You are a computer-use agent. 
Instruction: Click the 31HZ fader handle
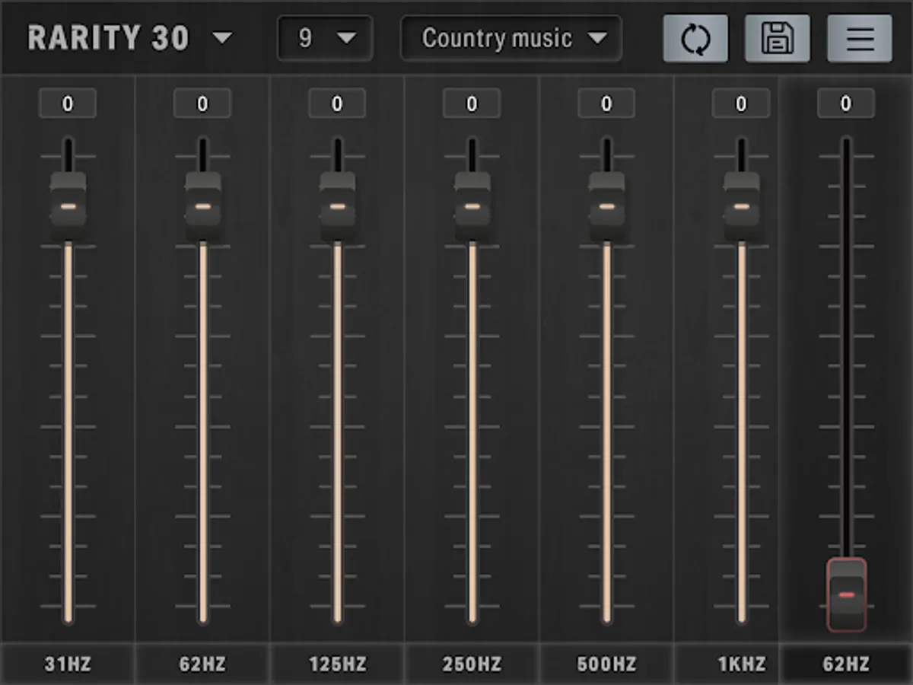(x=68, y=205)
